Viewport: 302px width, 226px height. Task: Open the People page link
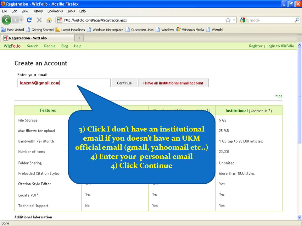pyautogui.click(x=50, y=46)
